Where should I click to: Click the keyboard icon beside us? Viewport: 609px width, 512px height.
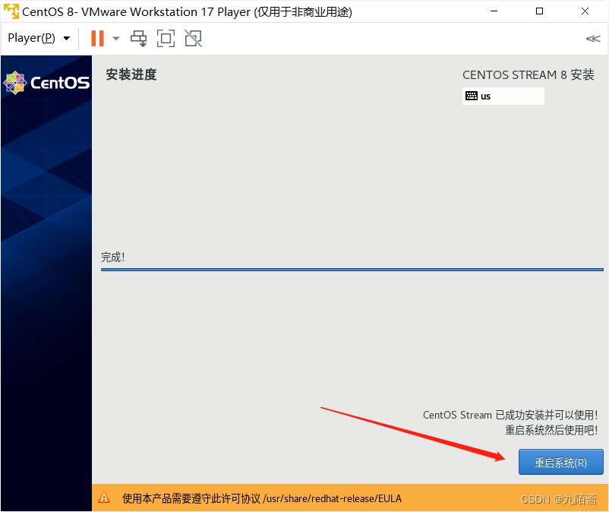coord(471,96)
